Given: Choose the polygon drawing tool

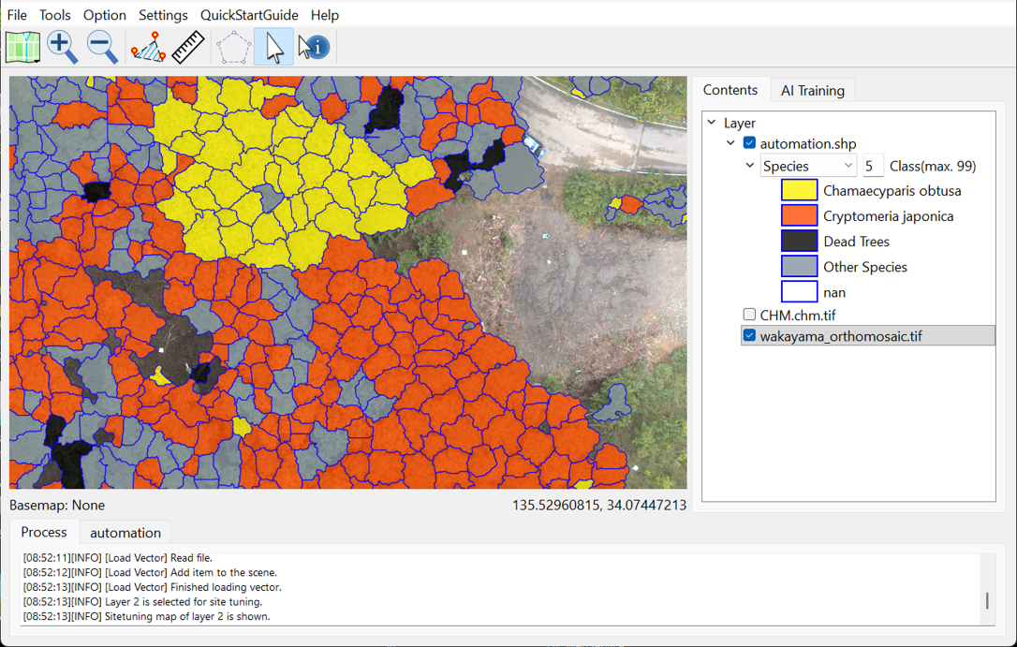Looking at the screenshot, I should pyautogui.click(x=233, y=47).
